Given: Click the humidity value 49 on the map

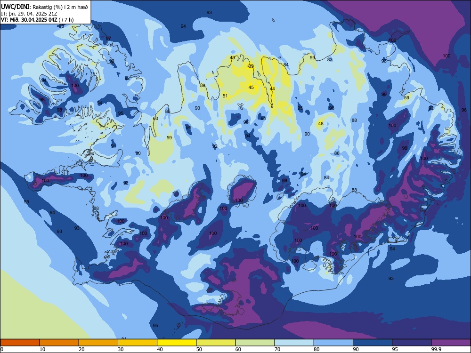Looking at the screenshot, I should (232, 58).
